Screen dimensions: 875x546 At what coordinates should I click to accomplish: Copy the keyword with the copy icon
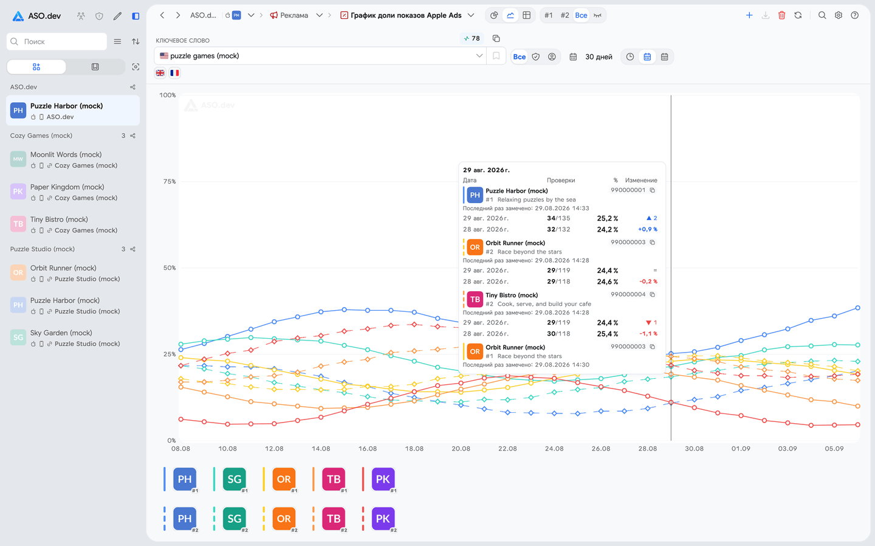[x=496, y=38]
